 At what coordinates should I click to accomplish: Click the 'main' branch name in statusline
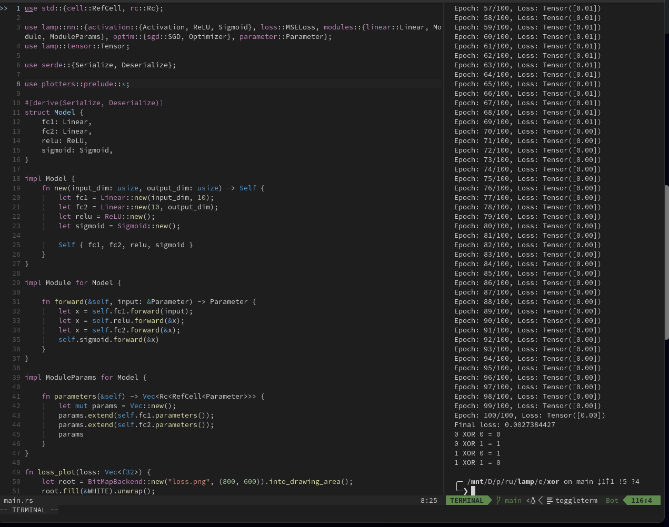coord(513,500)
